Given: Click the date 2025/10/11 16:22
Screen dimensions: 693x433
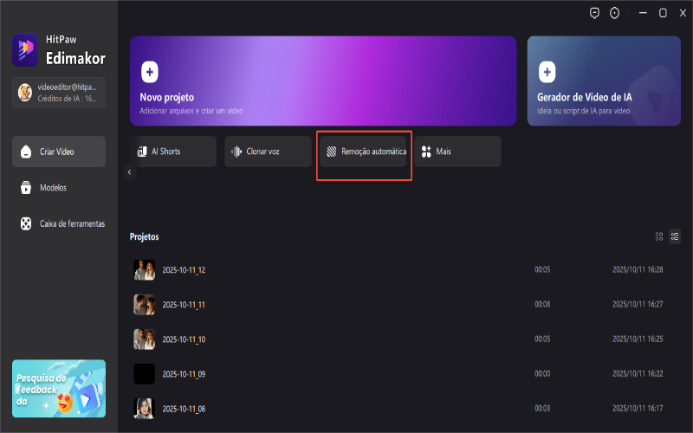Looking at the screenshot, I should coord(638,373).
